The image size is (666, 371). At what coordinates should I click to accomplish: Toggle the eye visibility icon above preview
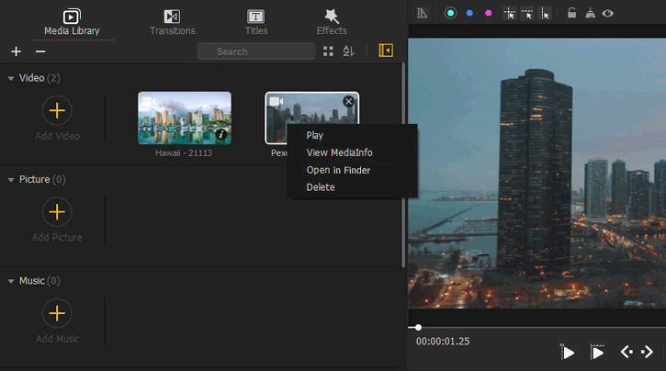[x=607, y=14]
